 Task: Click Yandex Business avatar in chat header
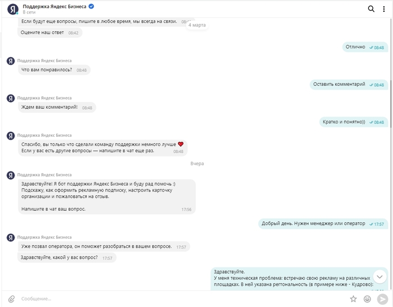[x=13, y=10]
